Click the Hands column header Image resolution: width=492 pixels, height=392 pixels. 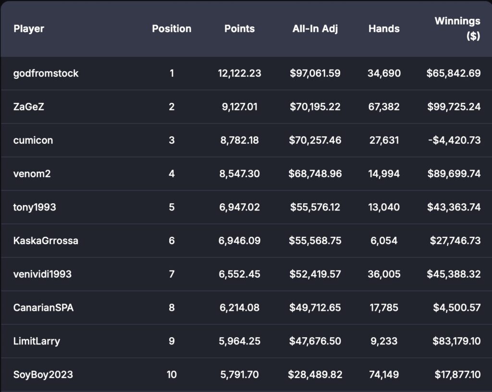(384, 29)
